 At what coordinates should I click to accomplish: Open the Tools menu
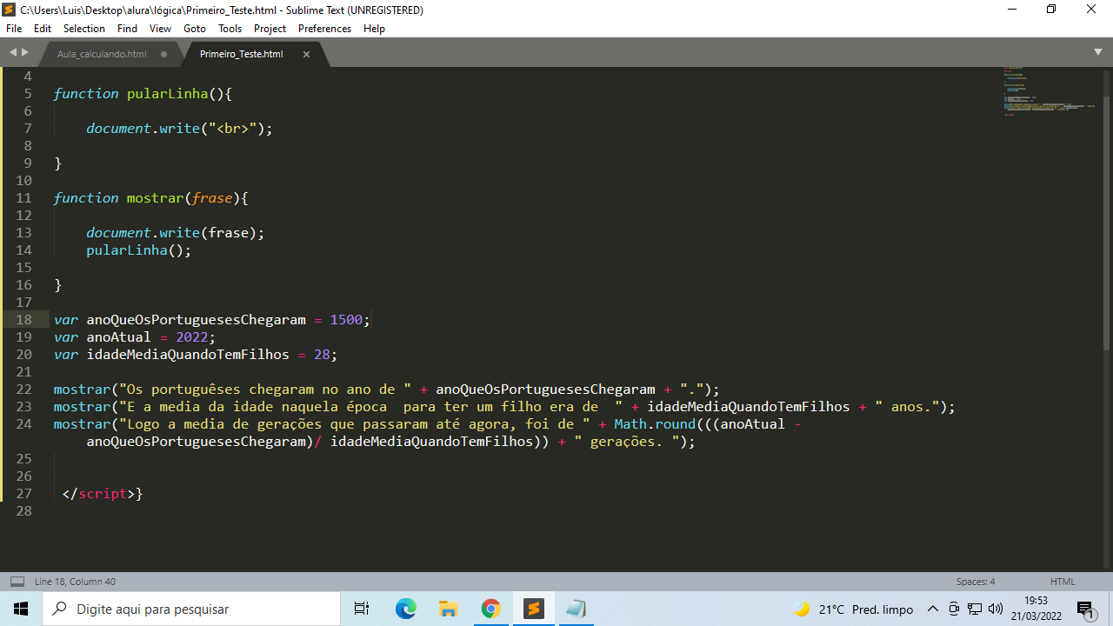pyautogui.click(x=230, y=28)
